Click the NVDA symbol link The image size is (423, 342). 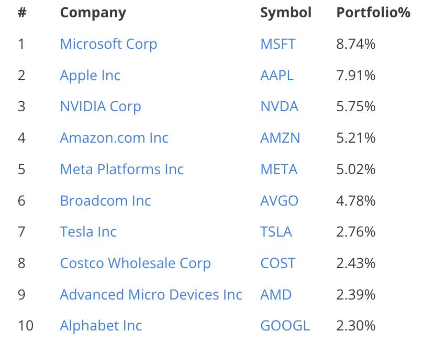279,107
